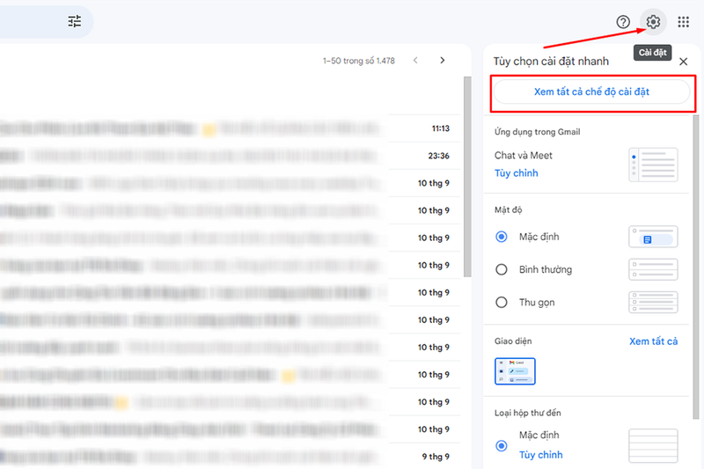The width and height of the screenshot is (704, 469).
Task: Open the Help question mark icon
Action: pos(623,21)
